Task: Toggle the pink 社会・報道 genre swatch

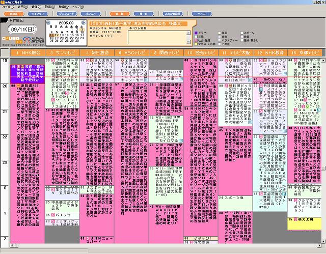Action: 196,40
